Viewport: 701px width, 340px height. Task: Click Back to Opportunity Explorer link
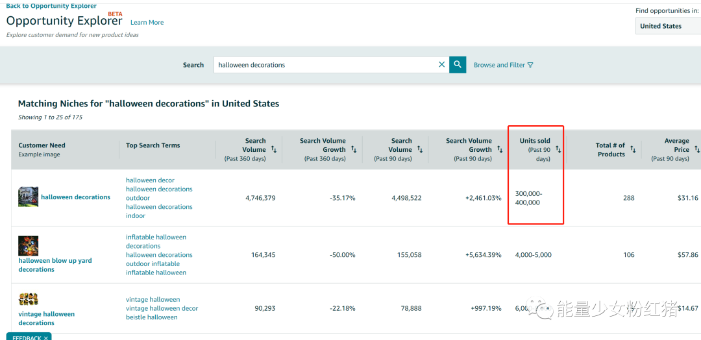[x=51, y=6]
